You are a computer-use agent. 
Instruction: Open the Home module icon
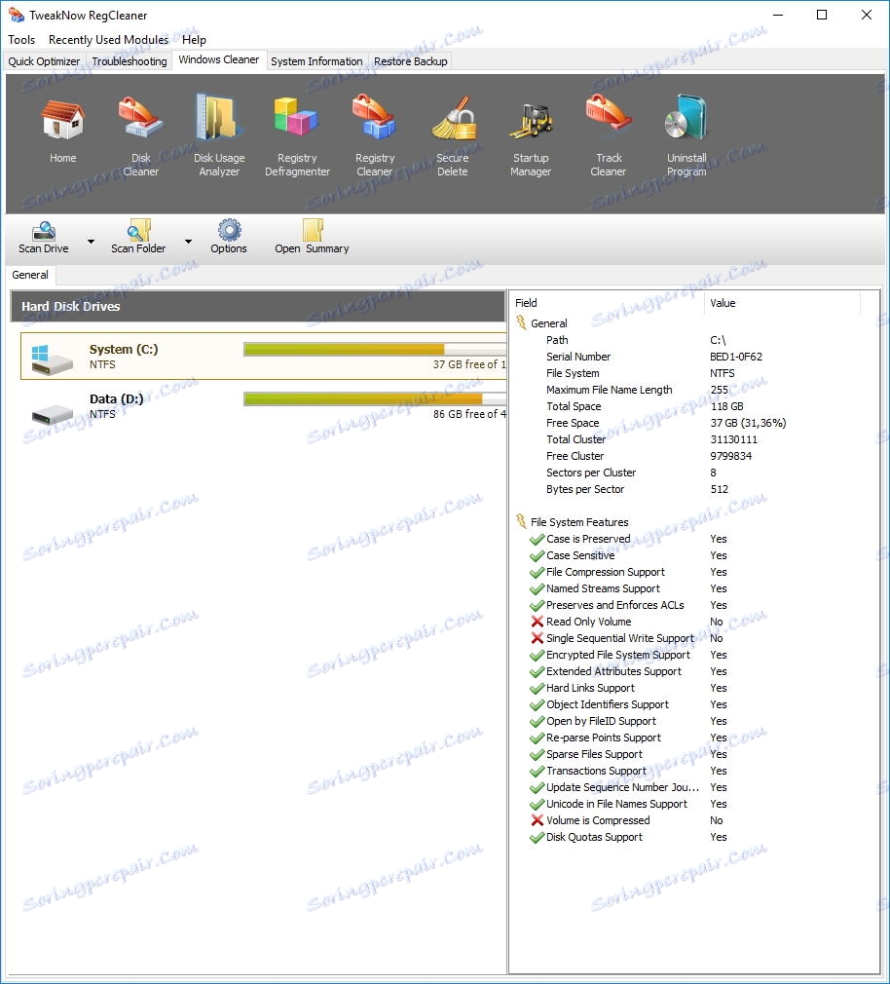[x=62, y=120]
